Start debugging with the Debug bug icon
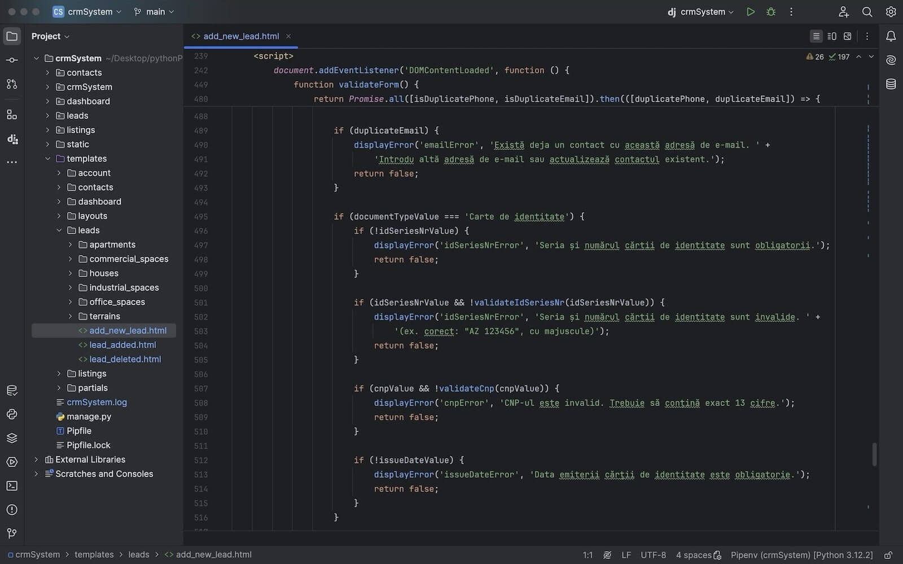Viewport: 903px width, 564px height. click(x=770, y=12)
